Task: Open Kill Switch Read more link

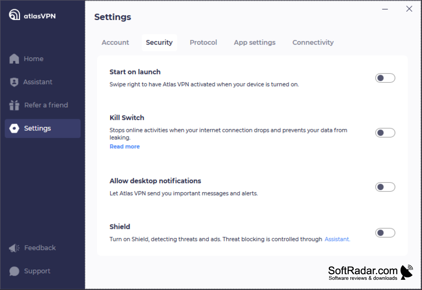Action: 125,146
